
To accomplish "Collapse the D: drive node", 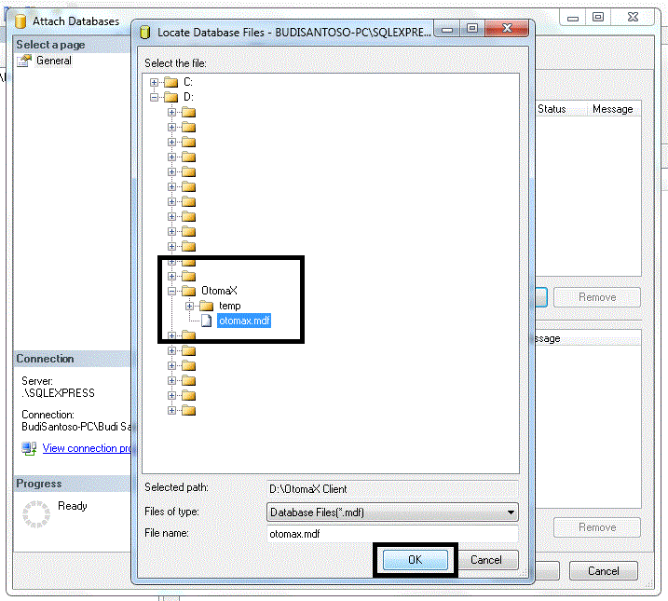I will 155,97.
